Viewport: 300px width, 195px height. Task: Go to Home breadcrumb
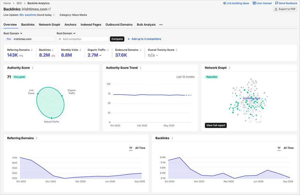7,3
